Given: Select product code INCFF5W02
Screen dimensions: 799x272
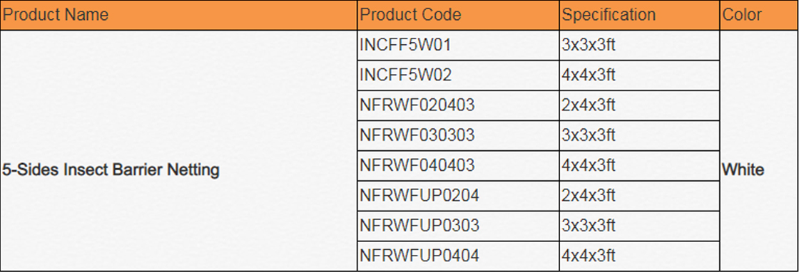Looking at the screenshot, I should (458, 75).
